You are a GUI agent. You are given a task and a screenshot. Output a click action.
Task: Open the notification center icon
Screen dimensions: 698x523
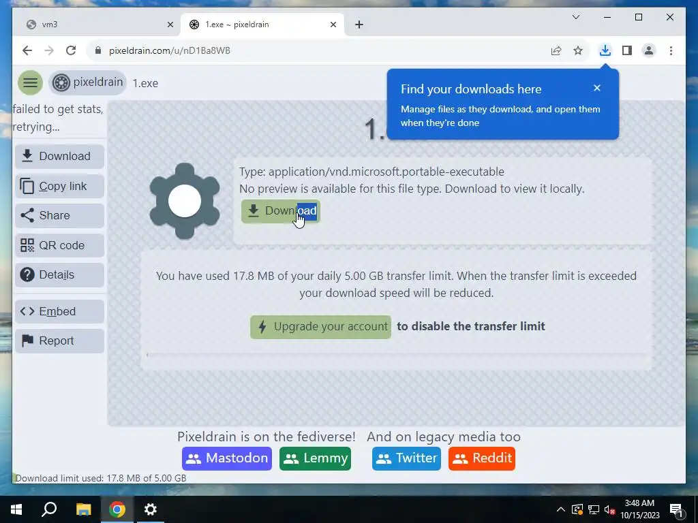pyautogui.click(x=677, y=510)
